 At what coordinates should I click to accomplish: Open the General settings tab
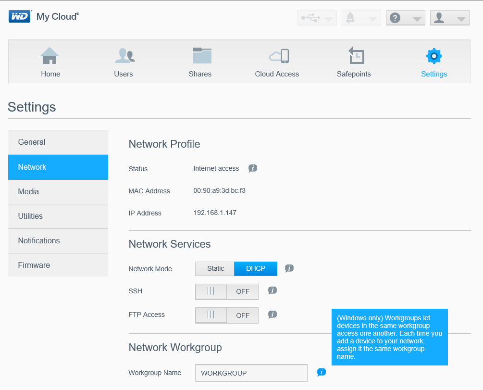point(58,142)
